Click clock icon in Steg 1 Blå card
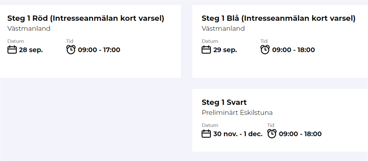This screenshot has height=161, width=368. pyautogui.click(x=265, y=50)
